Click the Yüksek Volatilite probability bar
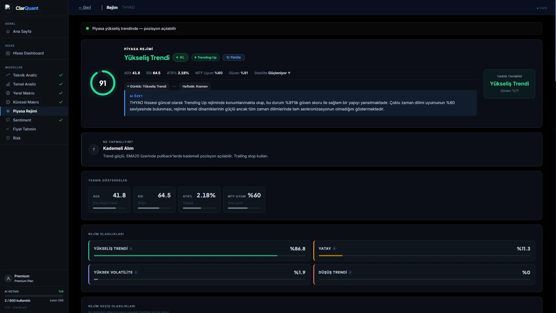The height and width of the screenshot is (313, 556). [200, 279]
